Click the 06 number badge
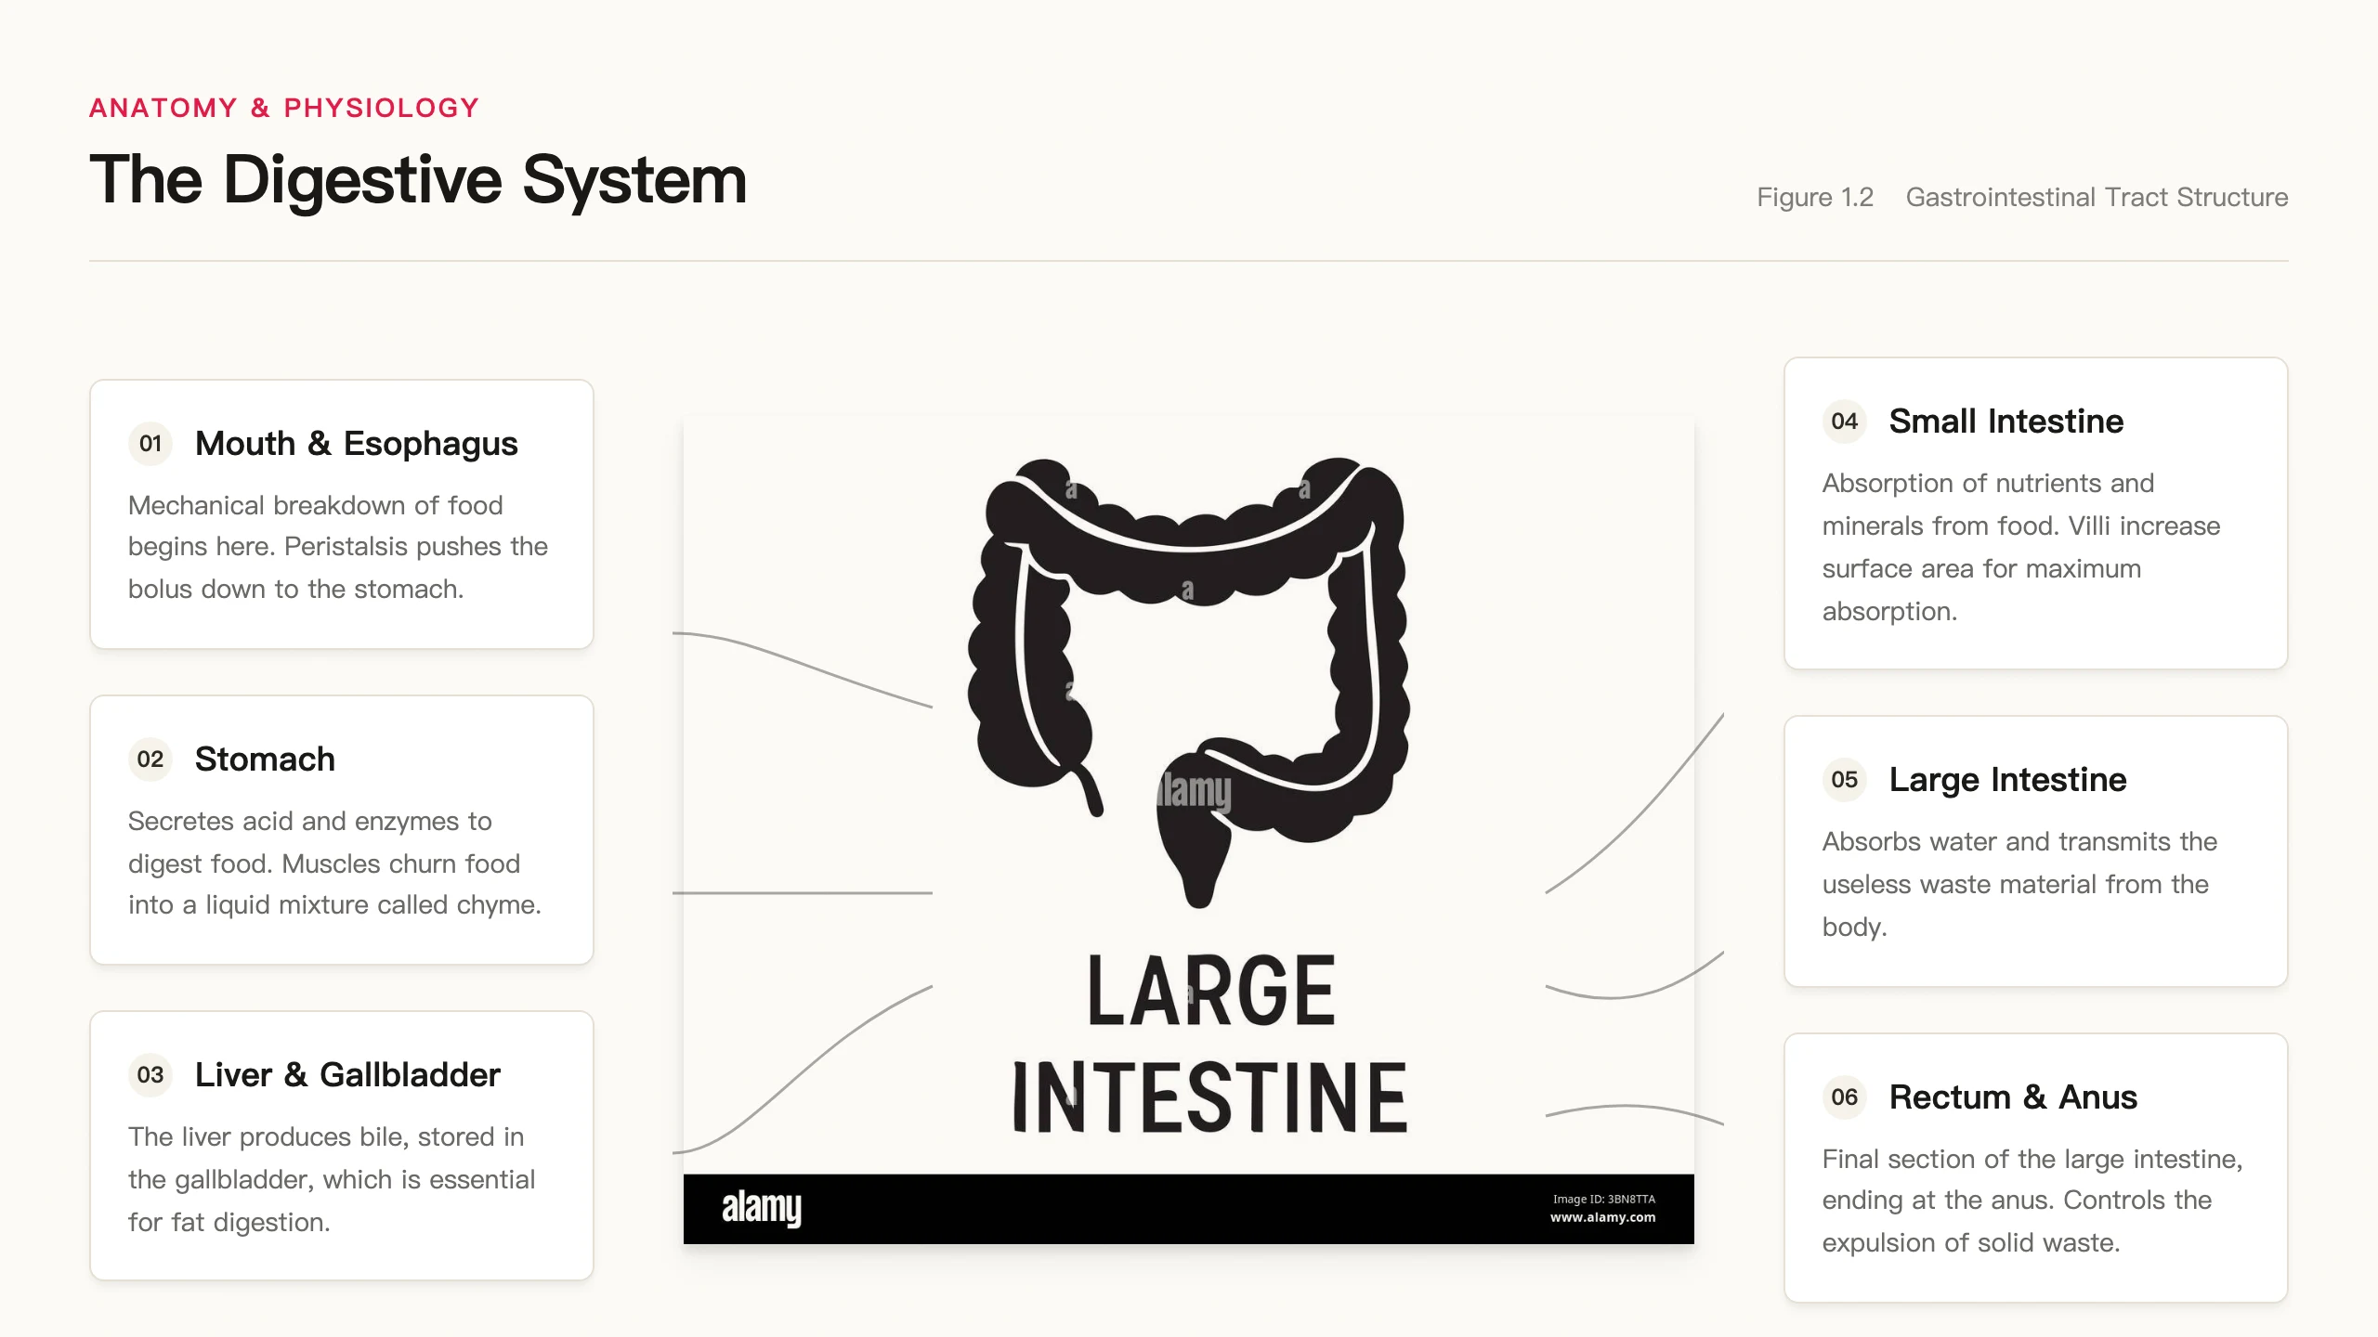Viewport: 2378px width, 1337px height. click(x=1845, y=1097)
